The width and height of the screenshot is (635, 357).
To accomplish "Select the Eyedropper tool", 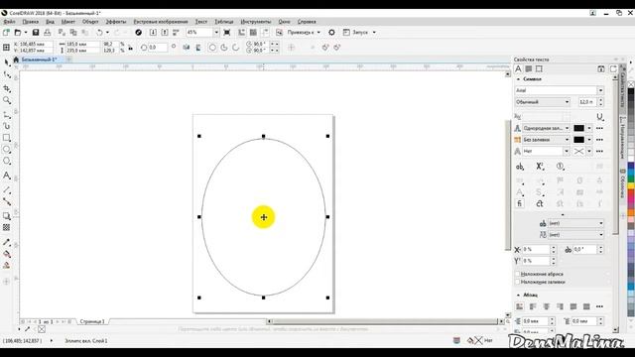I will pyautogui.click(x=7, y=242).
